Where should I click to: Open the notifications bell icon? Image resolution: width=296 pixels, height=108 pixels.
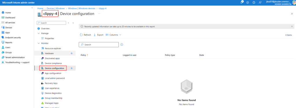[242, 2]
